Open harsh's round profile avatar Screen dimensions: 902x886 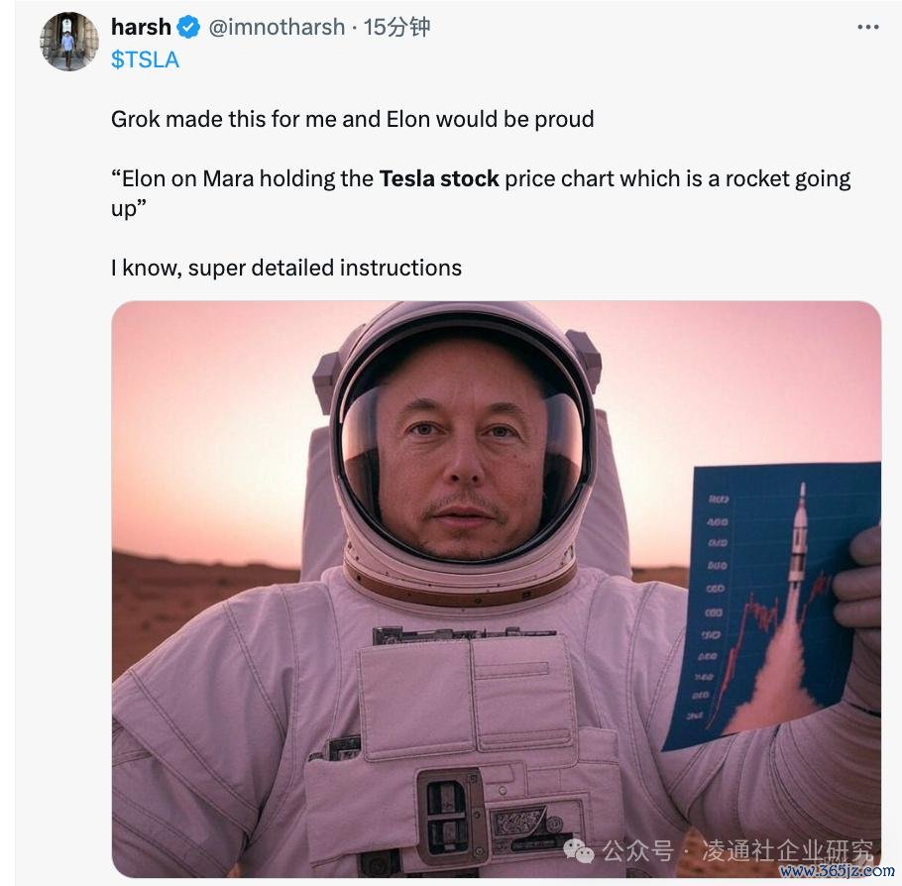tap(69, 42)
